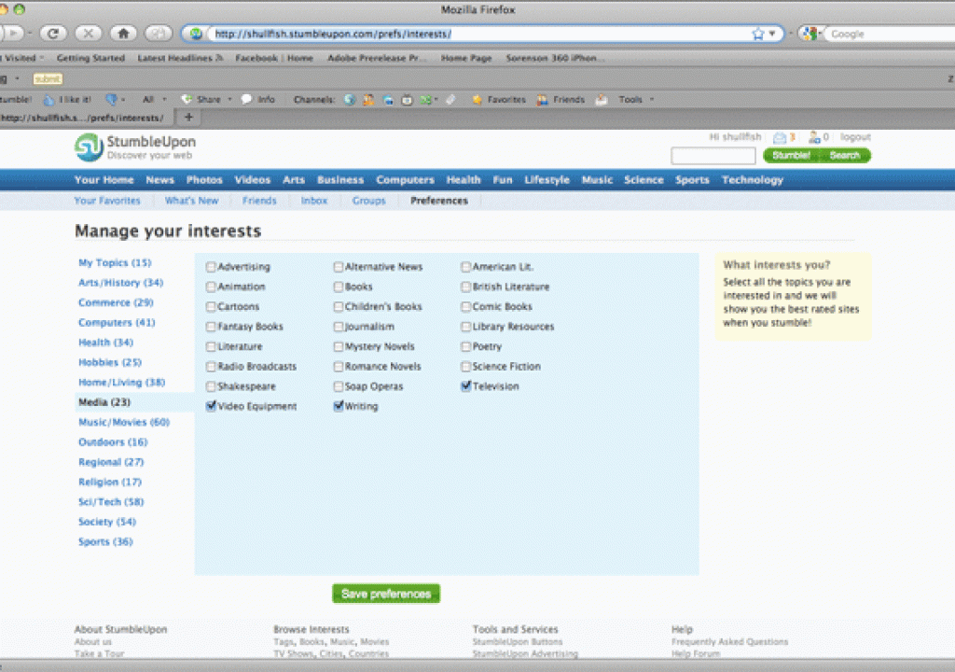This screenshot has height=672, width=955.
Task: Uncheck the Television checkbox
Action: tap(466, 386)
